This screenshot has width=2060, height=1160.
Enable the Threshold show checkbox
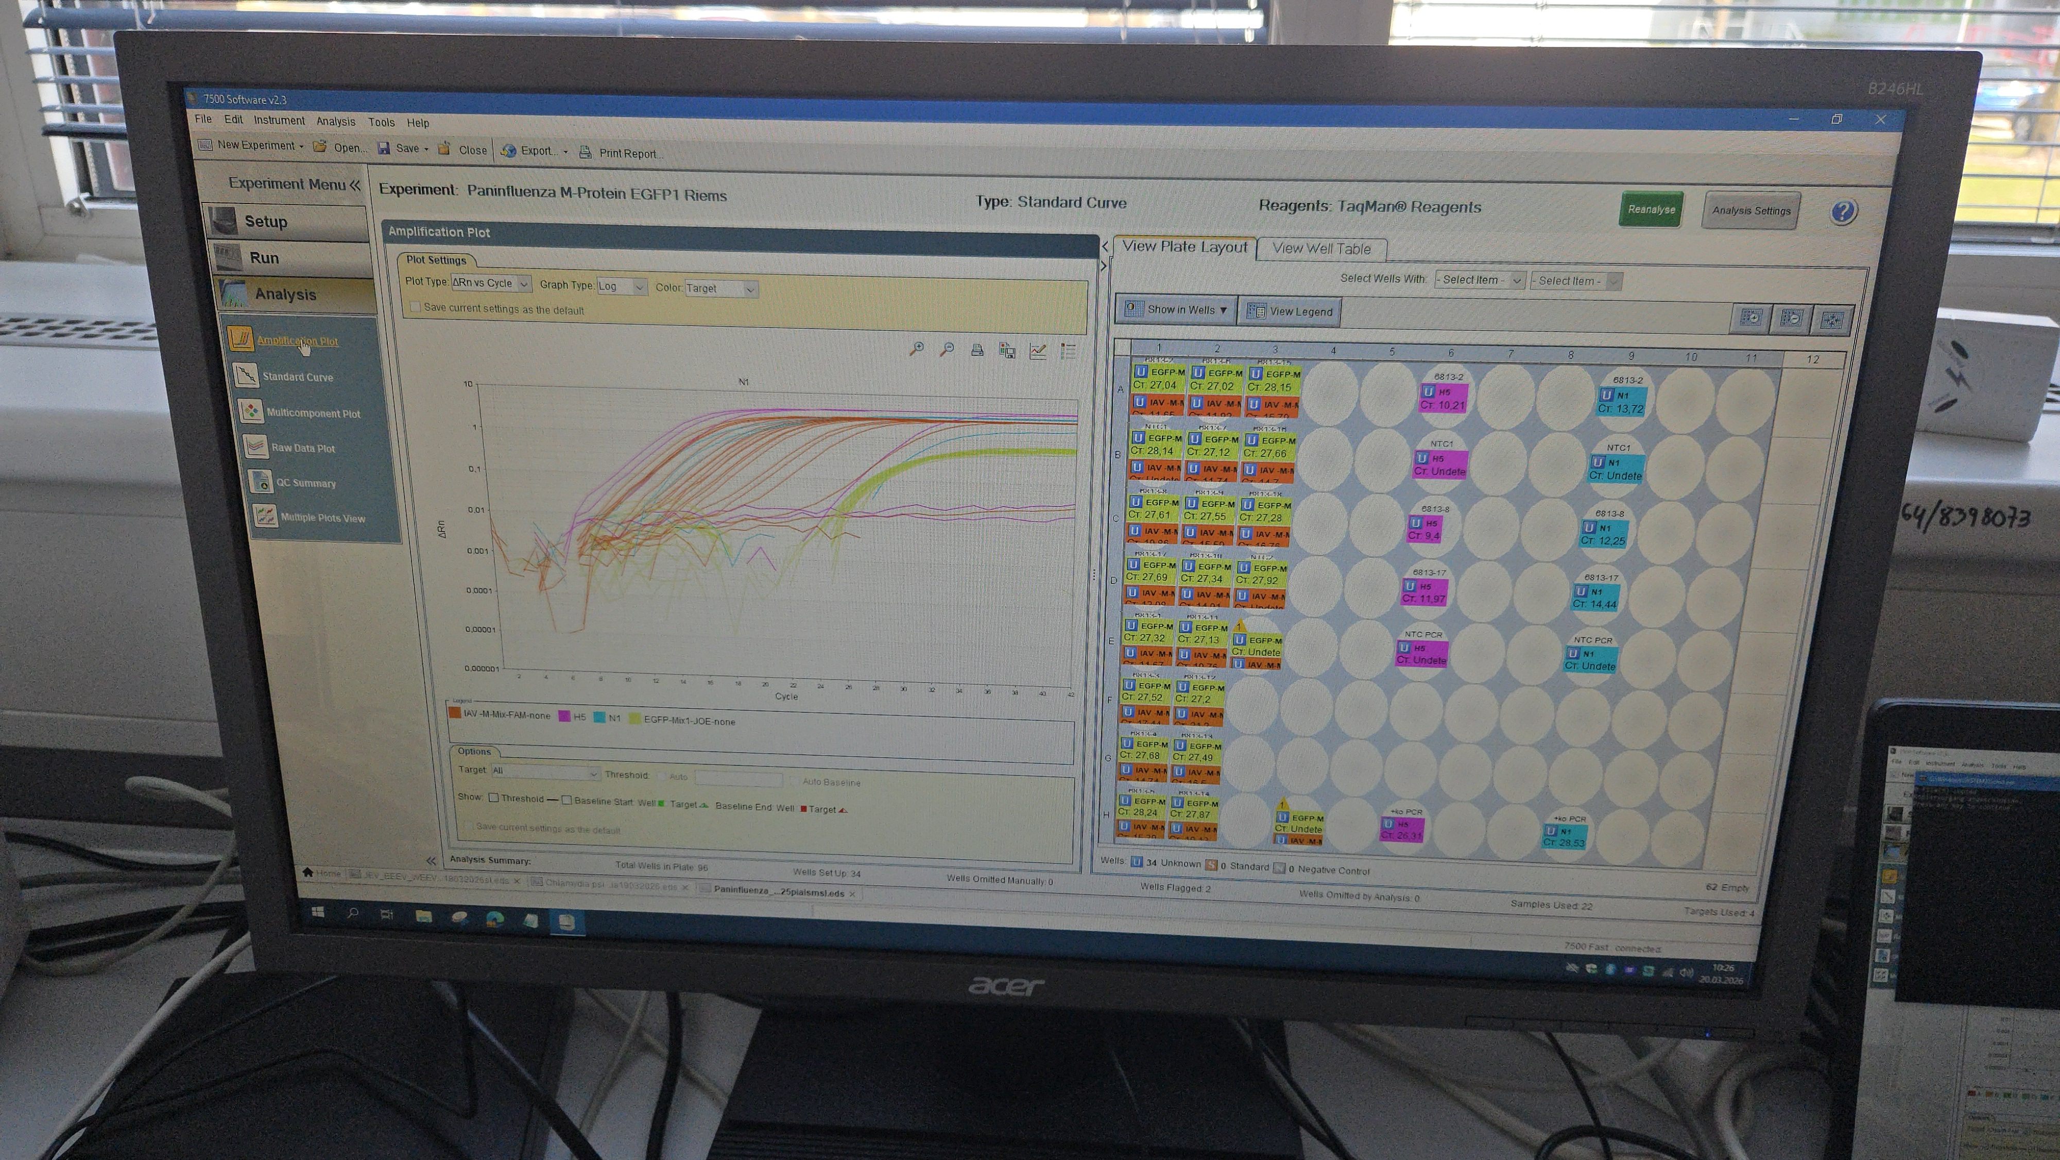pyautogui.click(x=494, y=797)
